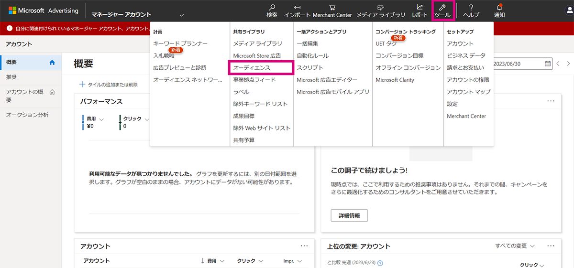Click the Microsoft Advertising logo
The image size is (574, 268).
pyautogui.click(x=44, y=11)
